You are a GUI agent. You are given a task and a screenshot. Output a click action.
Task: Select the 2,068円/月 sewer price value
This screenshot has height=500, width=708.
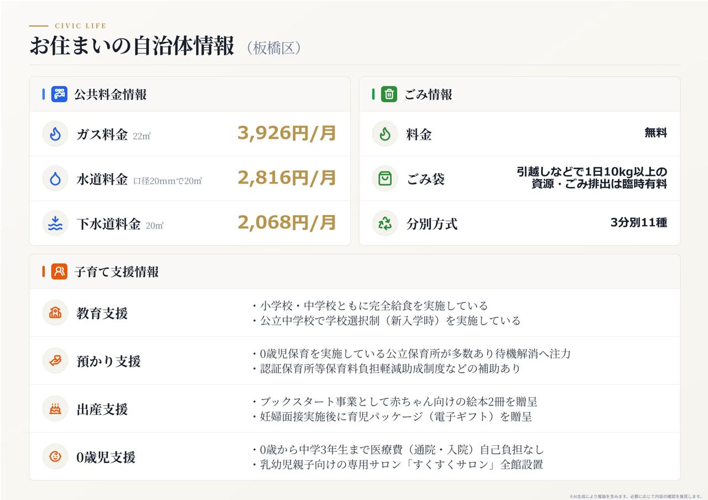click(x=287, y=223)
